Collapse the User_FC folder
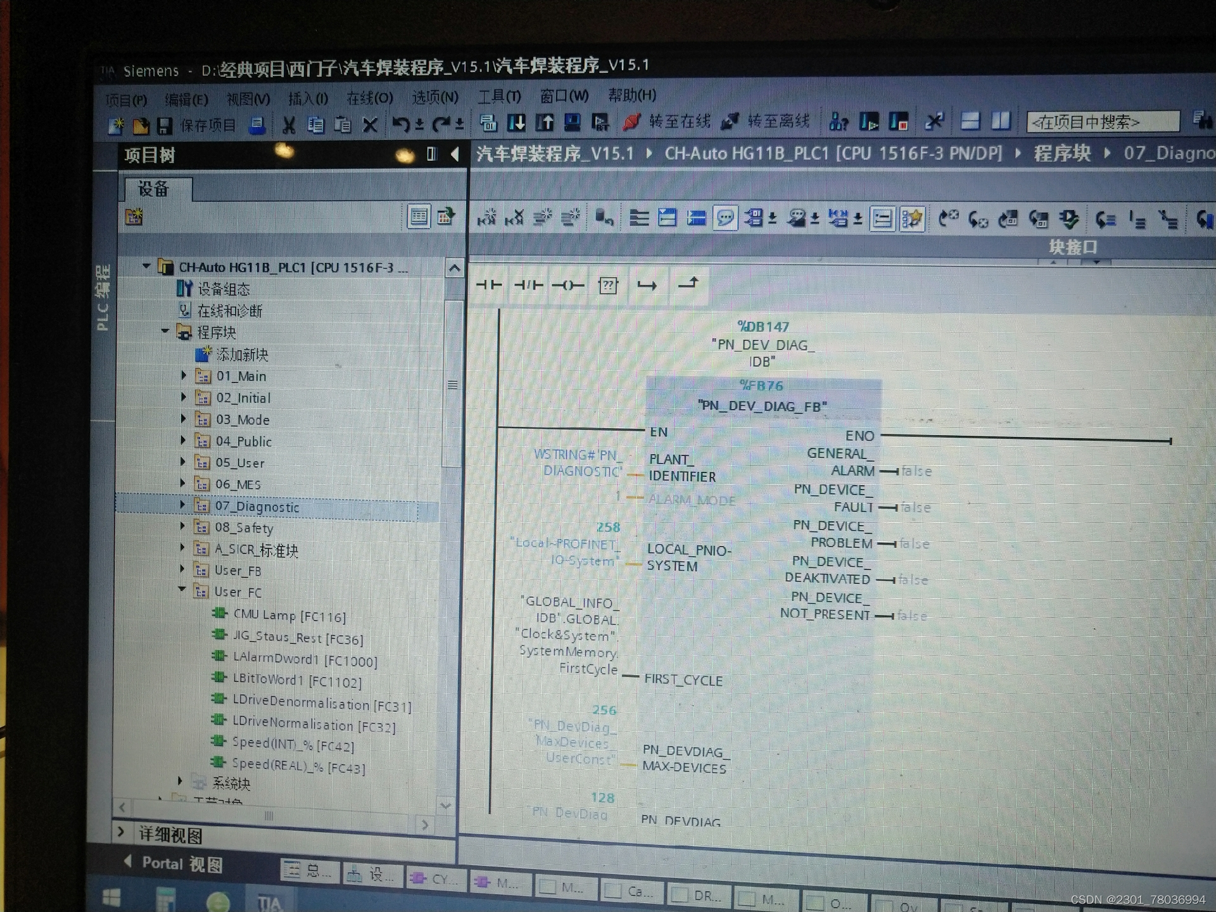The height and width of the screenshot is (912, 1216). [182, 589]
